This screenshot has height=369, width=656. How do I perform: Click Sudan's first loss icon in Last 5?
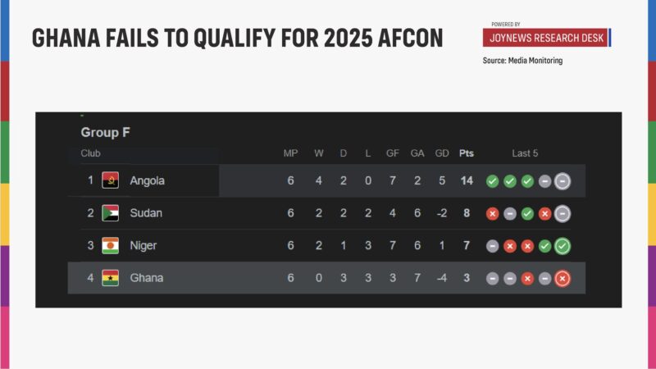[x=492, y=214]
